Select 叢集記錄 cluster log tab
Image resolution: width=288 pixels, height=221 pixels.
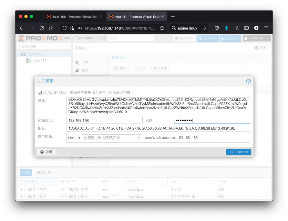44,172
